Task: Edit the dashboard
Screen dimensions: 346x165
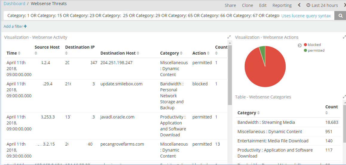Action: [x=263, y=5]
